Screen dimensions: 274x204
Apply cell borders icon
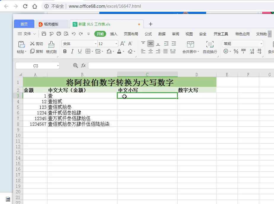[88, 51]
